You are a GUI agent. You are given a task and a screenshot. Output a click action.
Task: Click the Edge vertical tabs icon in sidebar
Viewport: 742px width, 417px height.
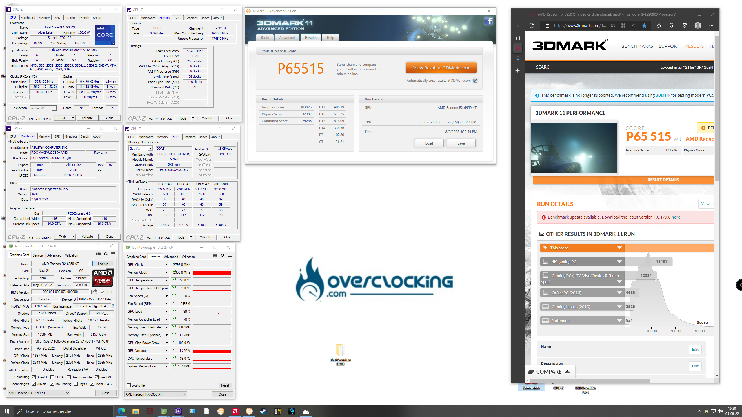coord(518,38)
